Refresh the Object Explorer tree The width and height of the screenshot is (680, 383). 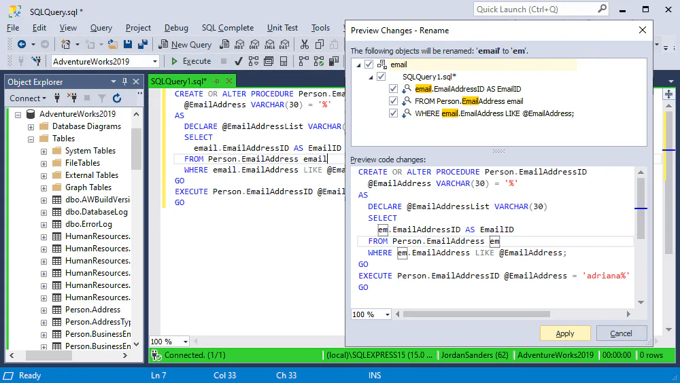point(117,98)
